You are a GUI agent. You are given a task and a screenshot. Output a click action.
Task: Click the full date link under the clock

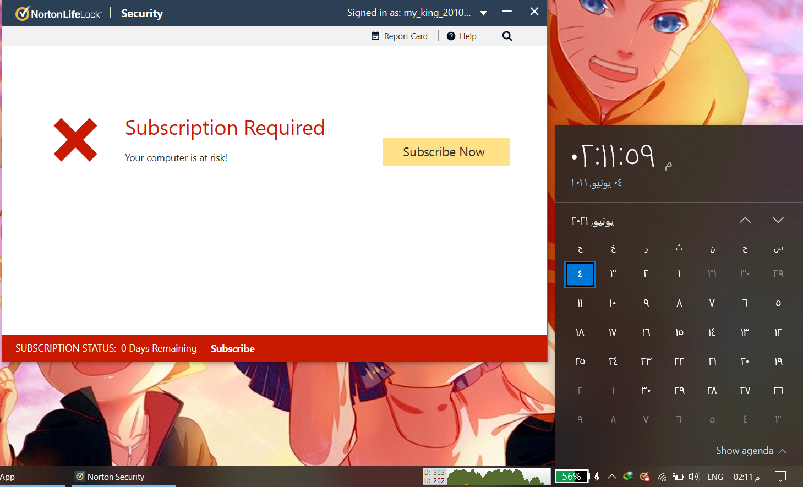click(x=597, y=183)
